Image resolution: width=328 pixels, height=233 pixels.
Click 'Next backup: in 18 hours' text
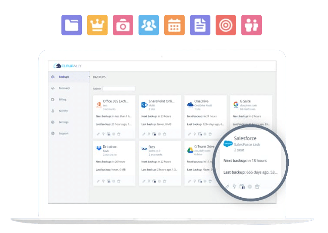245,161
